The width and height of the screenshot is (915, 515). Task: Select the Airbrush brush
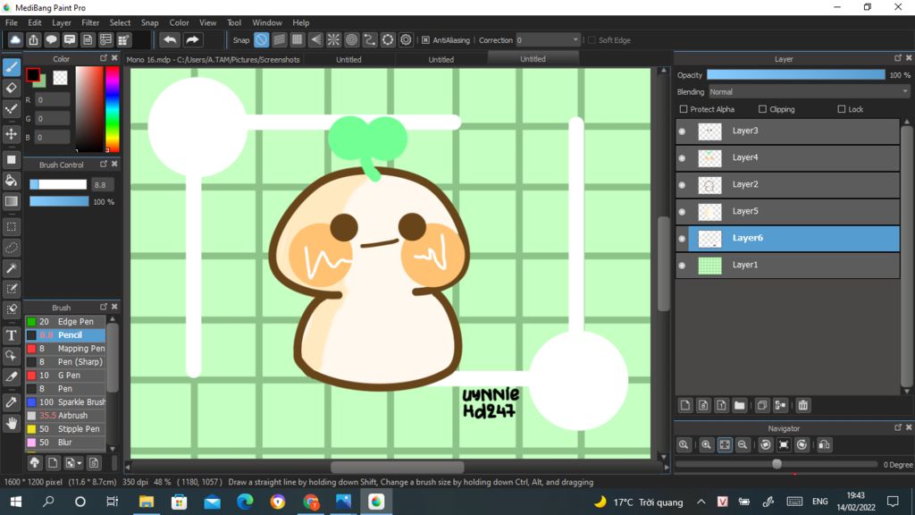tap(65, 416)
